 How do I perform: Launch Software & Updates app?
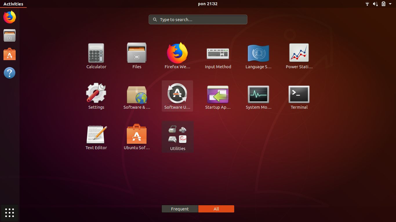click(x=137, y=96)
